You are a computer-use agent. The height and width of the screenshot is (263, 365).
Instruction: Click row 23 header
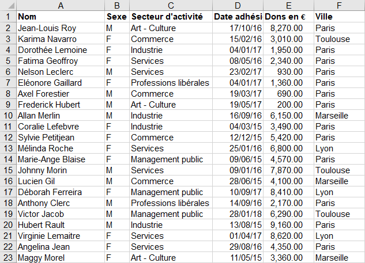[8, 258]
